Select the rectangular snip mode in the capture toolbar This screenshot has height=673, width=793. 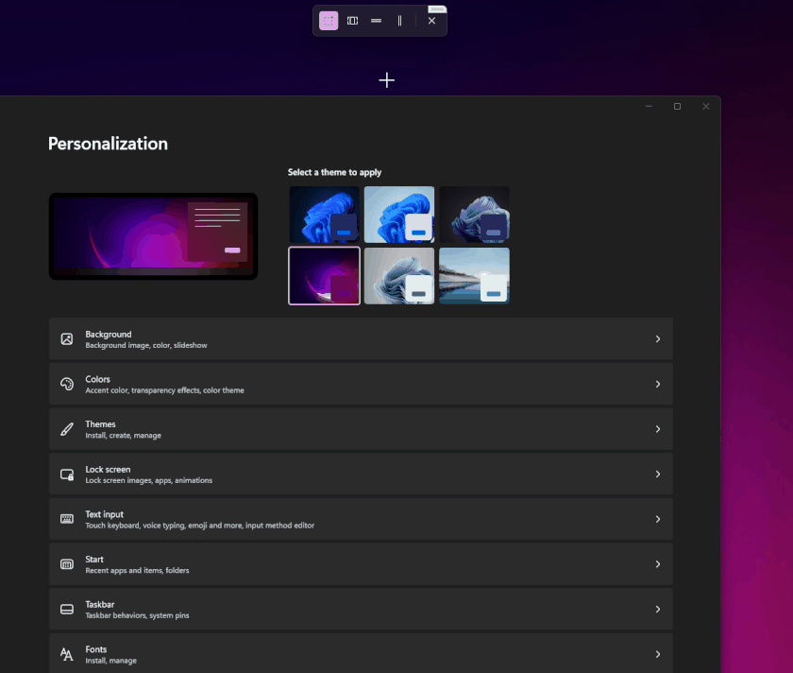point(329,21)
